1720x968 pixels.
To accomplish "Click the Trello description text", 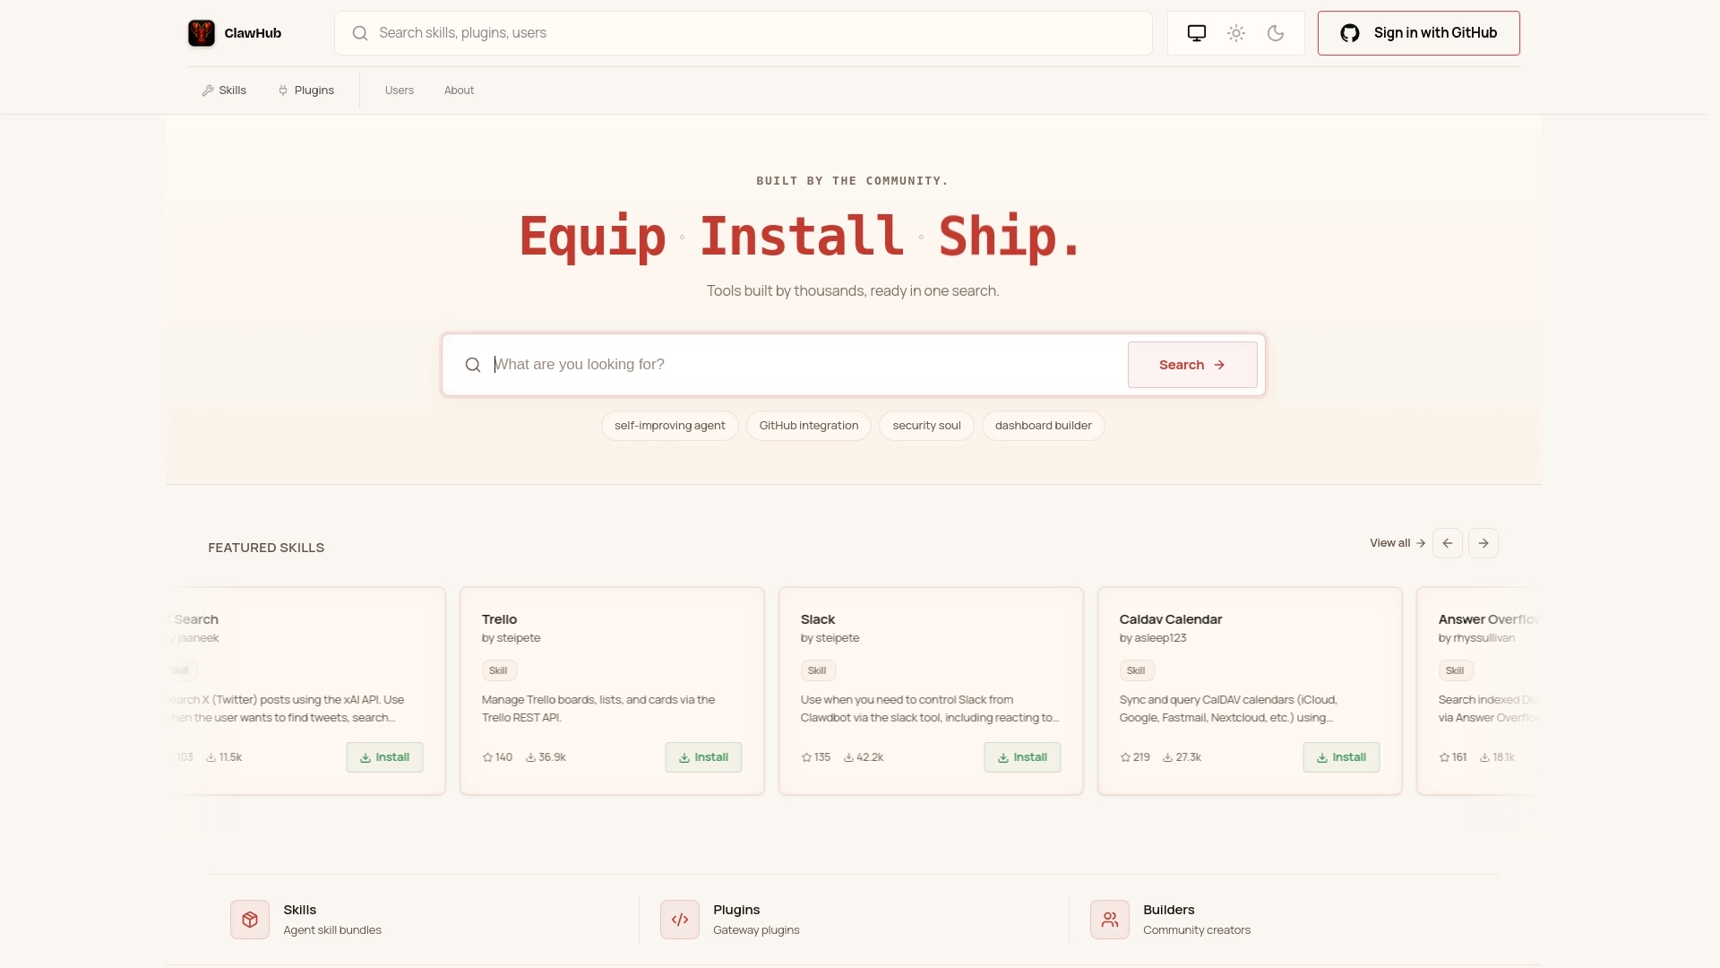I will [x=598, y=709].
